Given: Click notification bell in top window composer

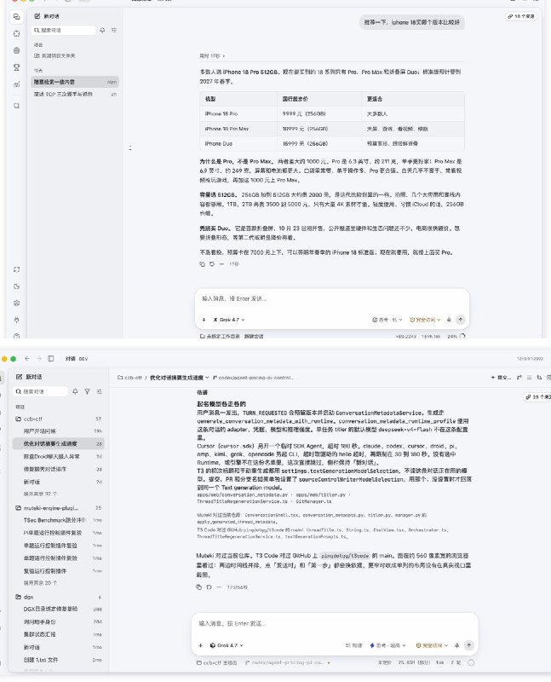Looking at the screenshot, I should (449, 320).
